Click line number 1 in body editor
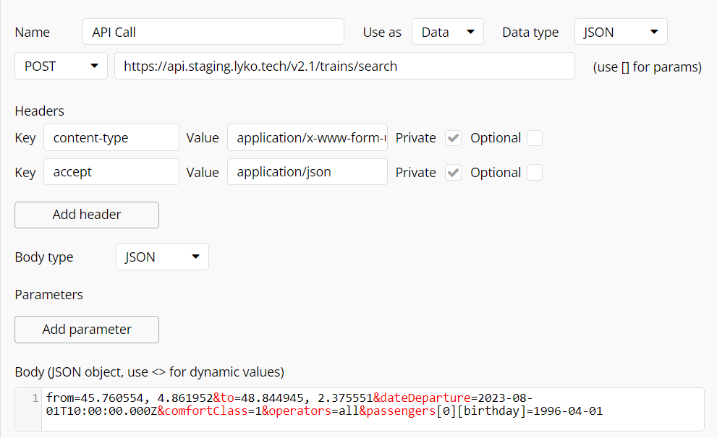Screen dimensions: 717x438 point(35,398)
